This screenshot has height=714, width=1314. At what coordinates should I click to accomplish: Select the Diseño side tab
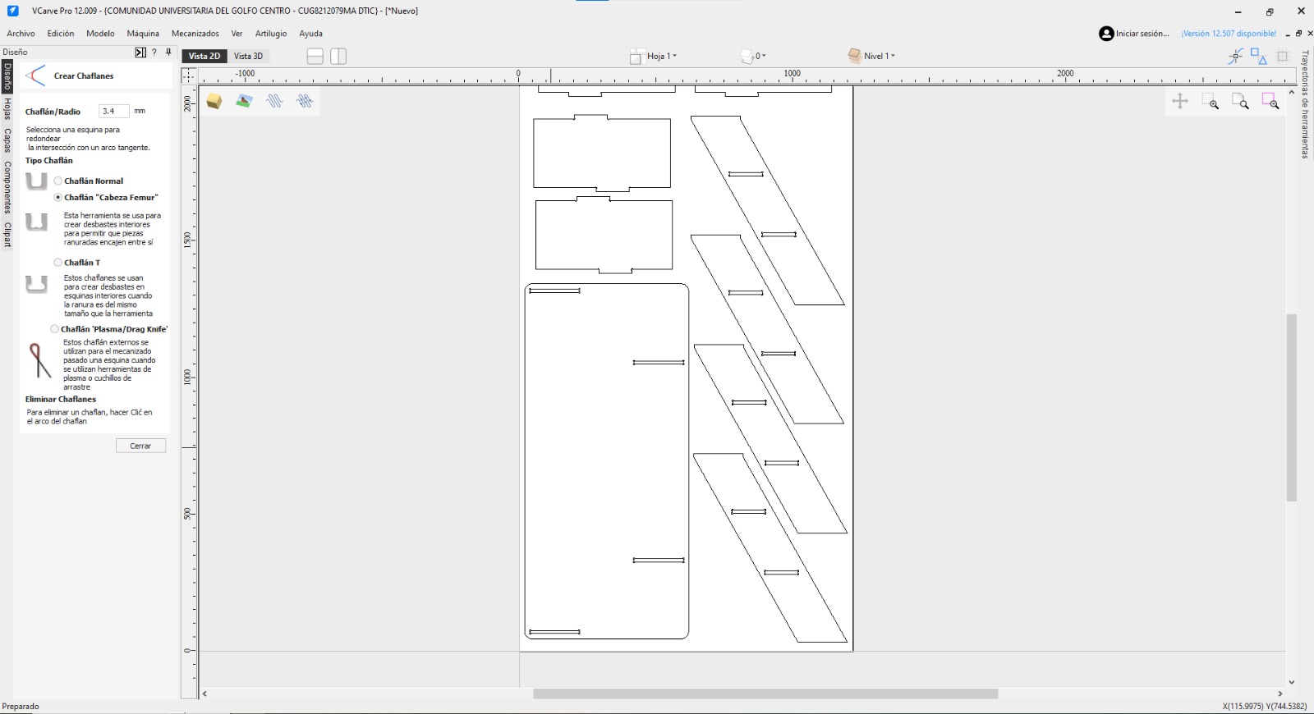tap(7, 76)
